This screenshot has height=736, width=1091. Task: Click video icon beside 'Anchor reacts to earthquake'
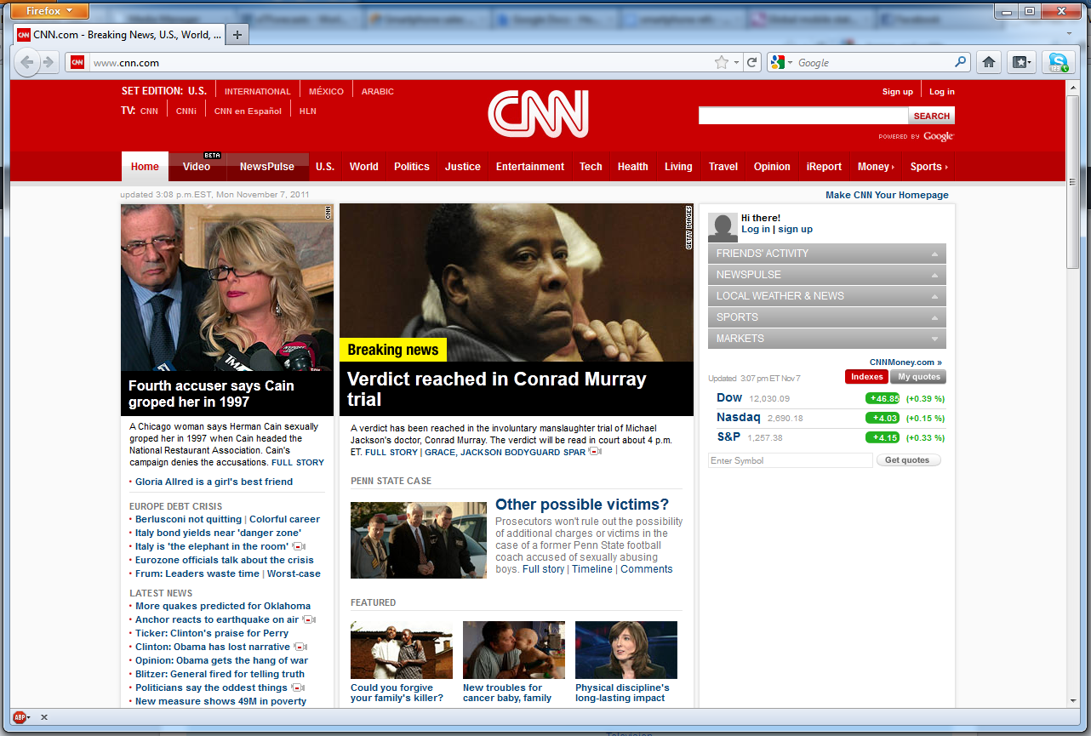[309, 619]
